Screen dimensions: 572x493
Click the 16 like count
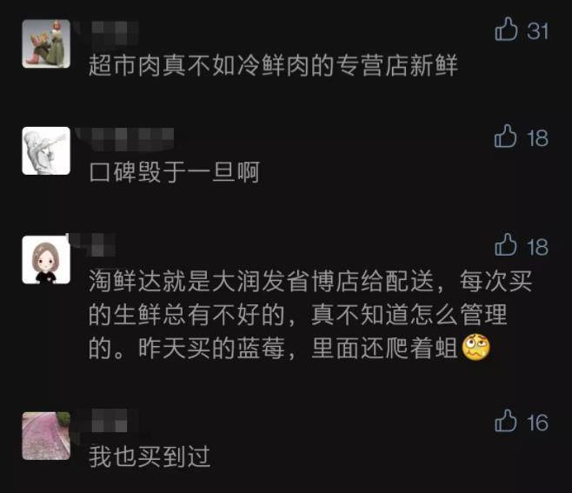coord(537,423)
